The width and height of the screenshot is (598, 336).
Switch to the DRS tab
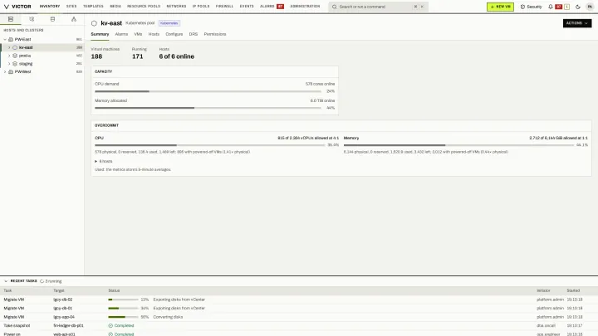coord(194,34)
